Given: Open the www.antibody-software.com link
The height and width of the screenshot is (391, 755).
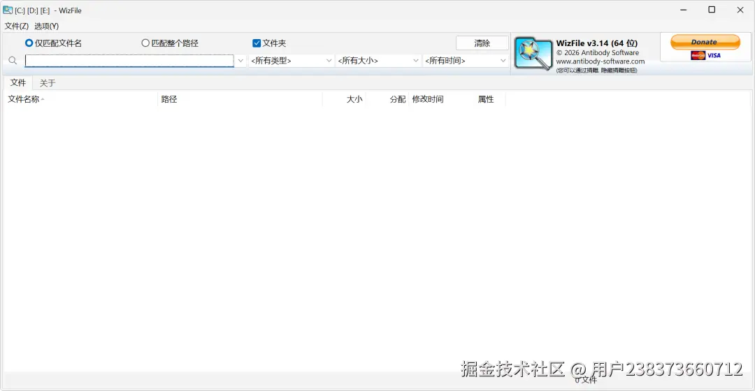Looking at the screenshot, I should tap(601, 61).
